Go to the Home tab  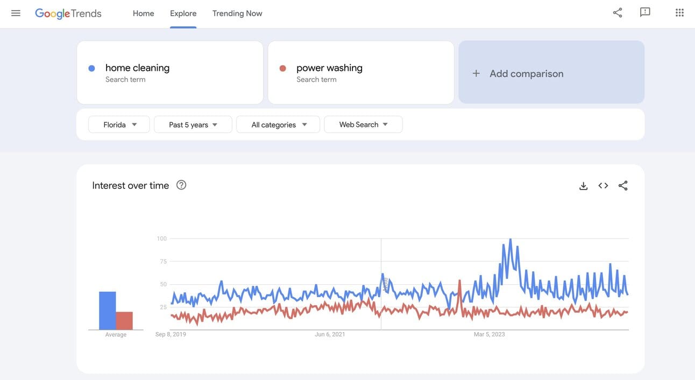(x=143, y=13)
